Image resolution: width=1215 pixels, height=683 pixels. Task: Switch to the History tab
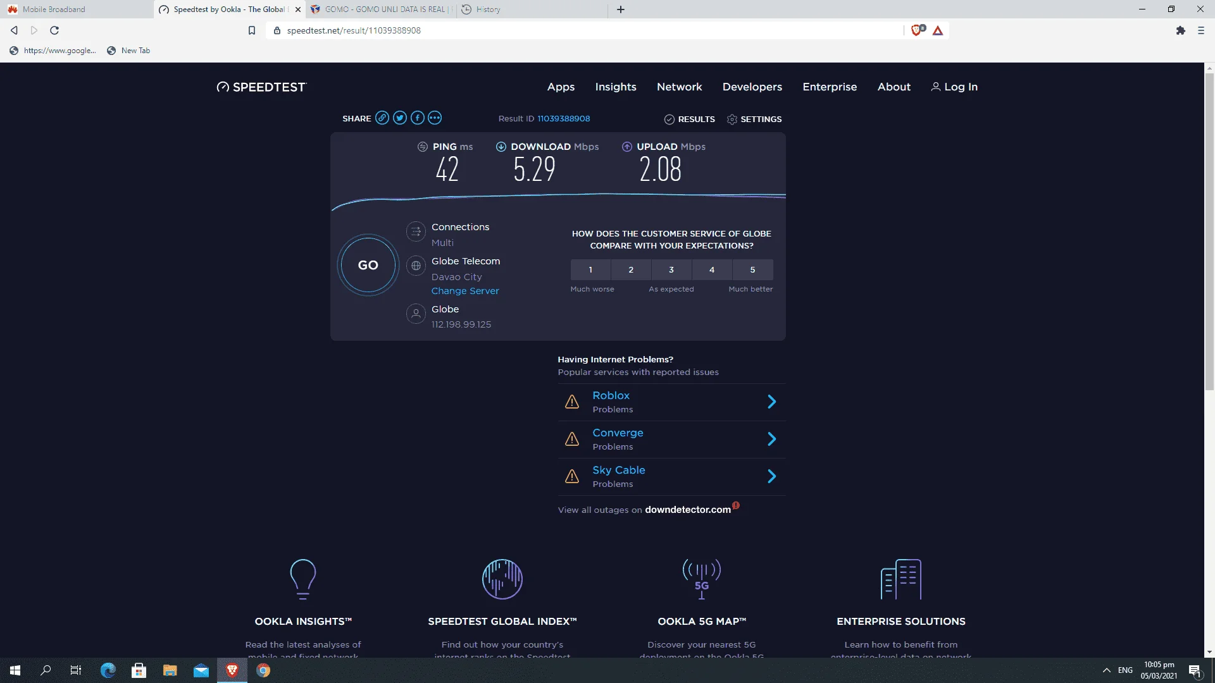pyautogui.click(x=532, y=9)
